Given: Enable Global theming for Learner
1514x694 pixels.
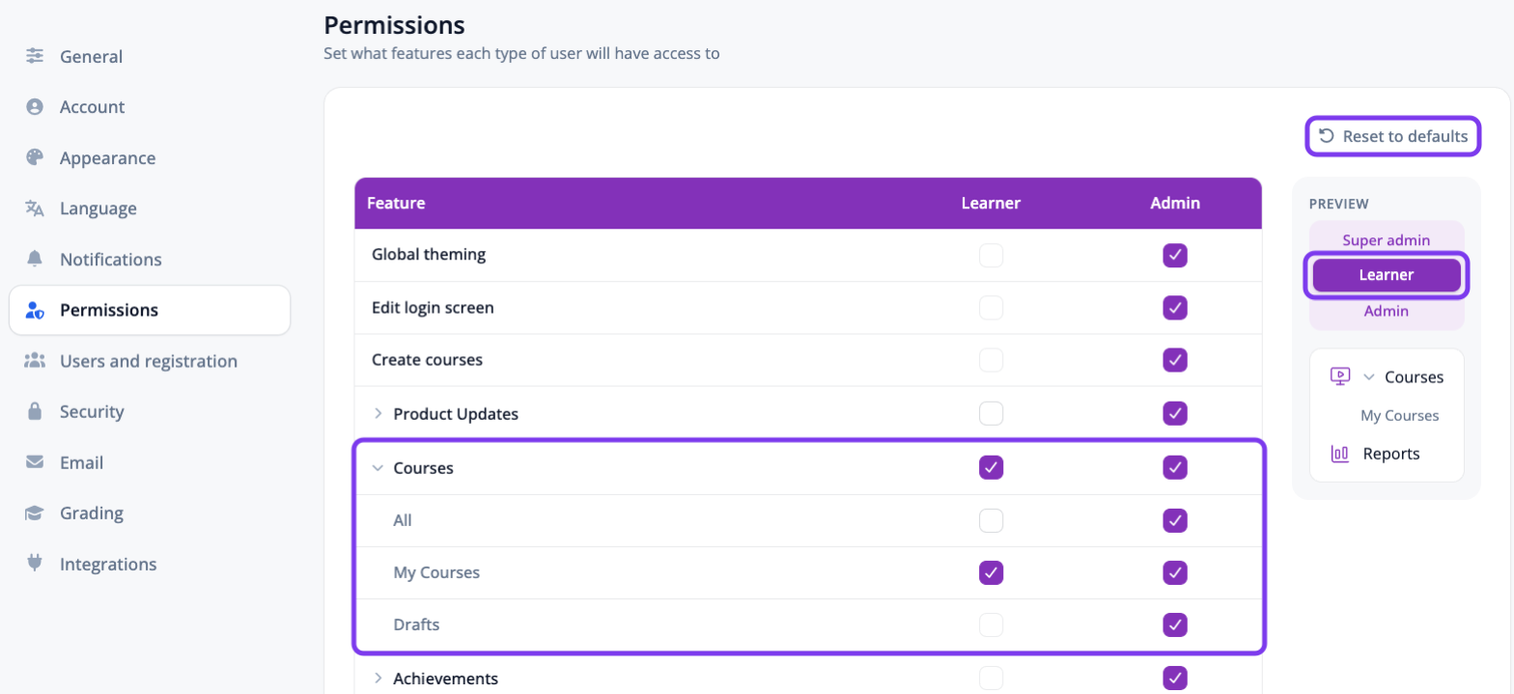Looking at the screenshot, I should (991, 256).
